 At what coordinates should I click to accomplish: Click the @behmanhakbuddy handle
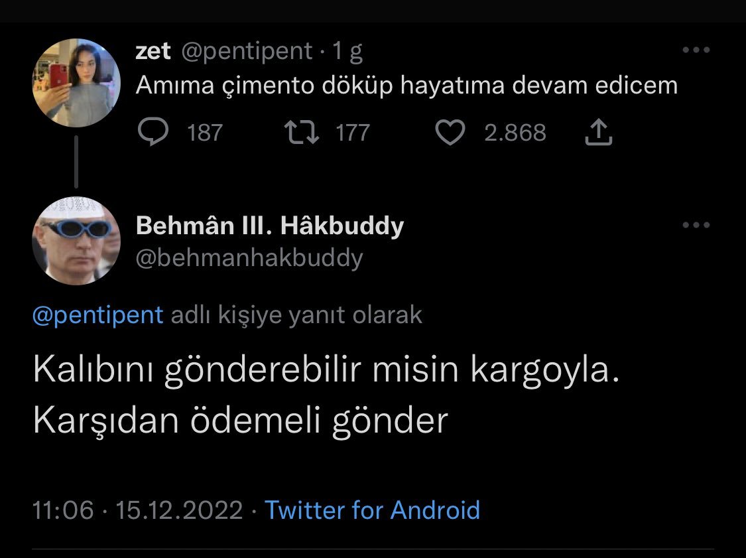pos(249,257)
